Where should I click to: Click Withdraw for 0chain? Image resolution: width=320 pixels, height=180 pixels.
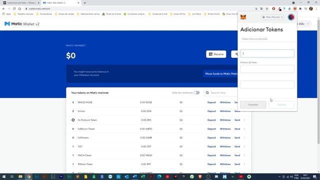pos(225,111)
